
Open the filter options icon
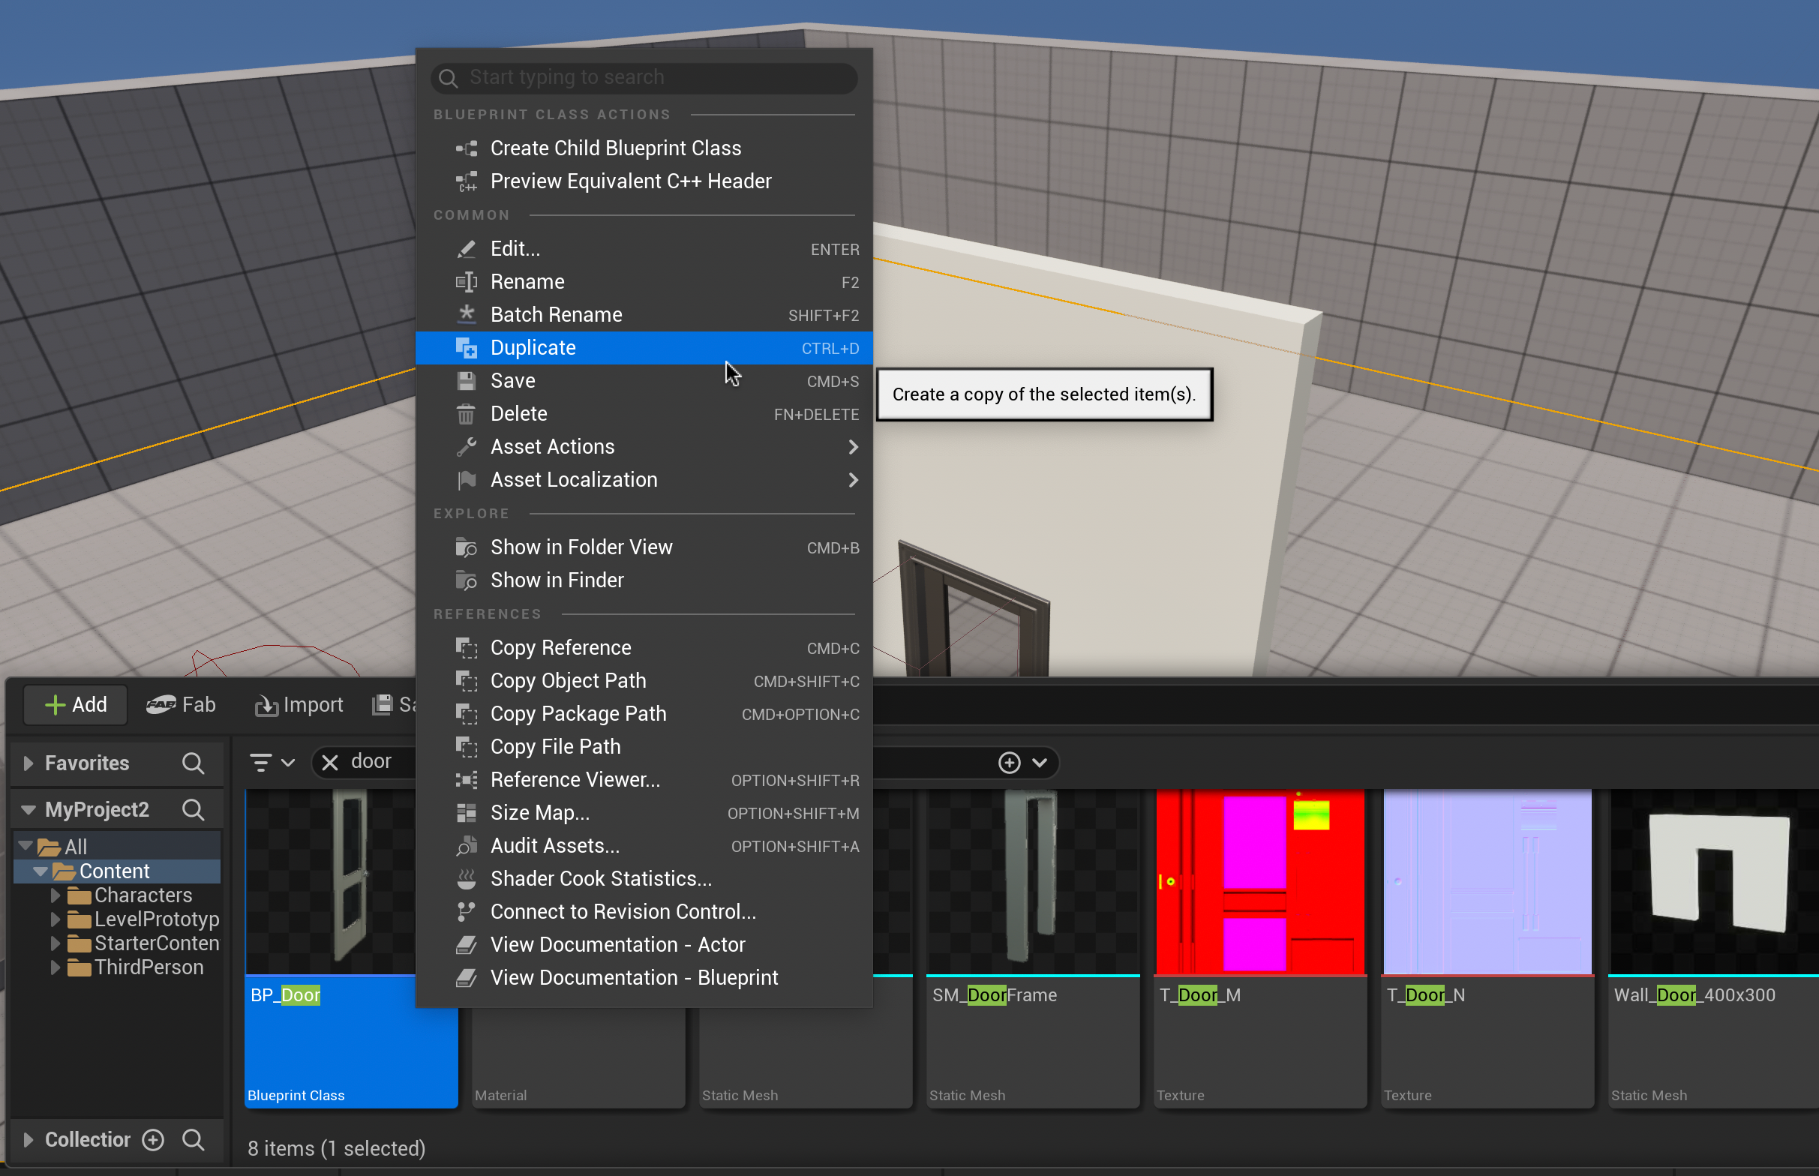pos(261,762)
